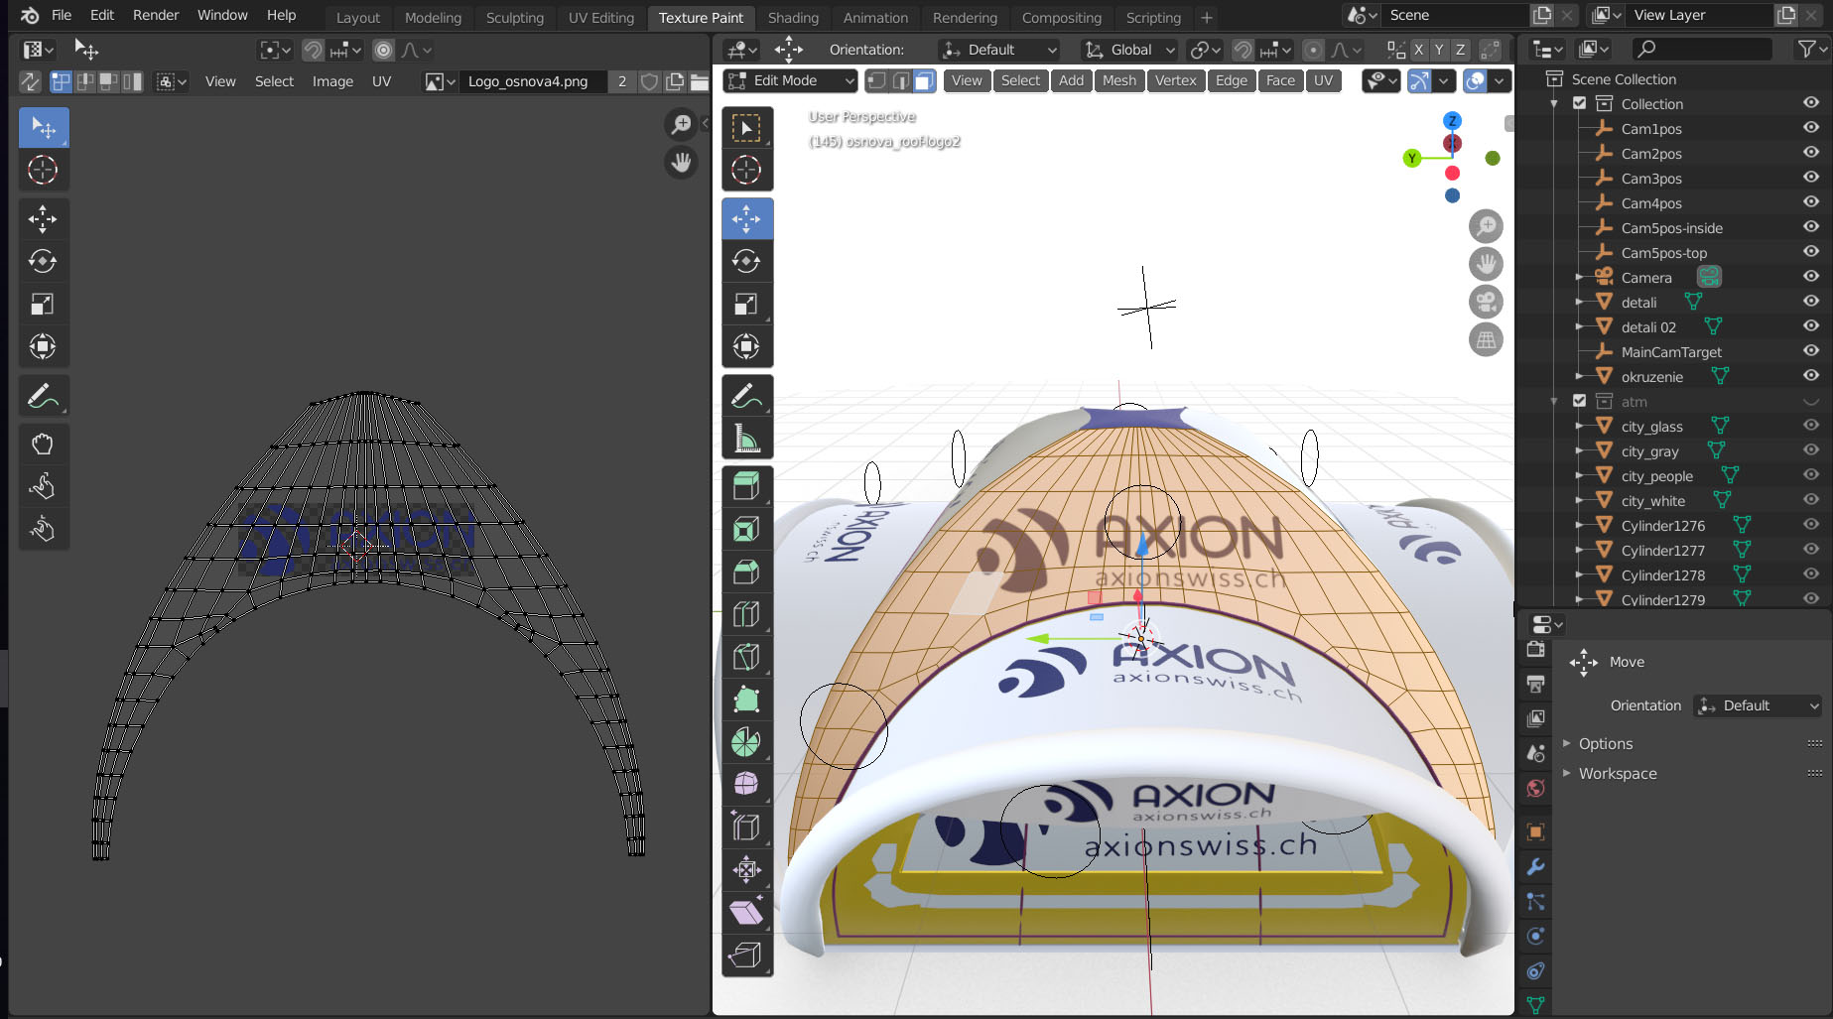Viewport: 1833px width, 1019px height.
Task: Open the Render menu
Action: pos(156,15)
